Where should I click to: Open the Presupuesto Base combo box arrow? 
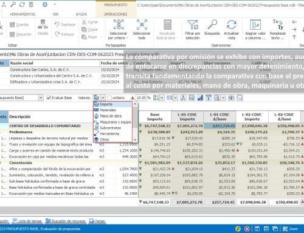[41, 98]
